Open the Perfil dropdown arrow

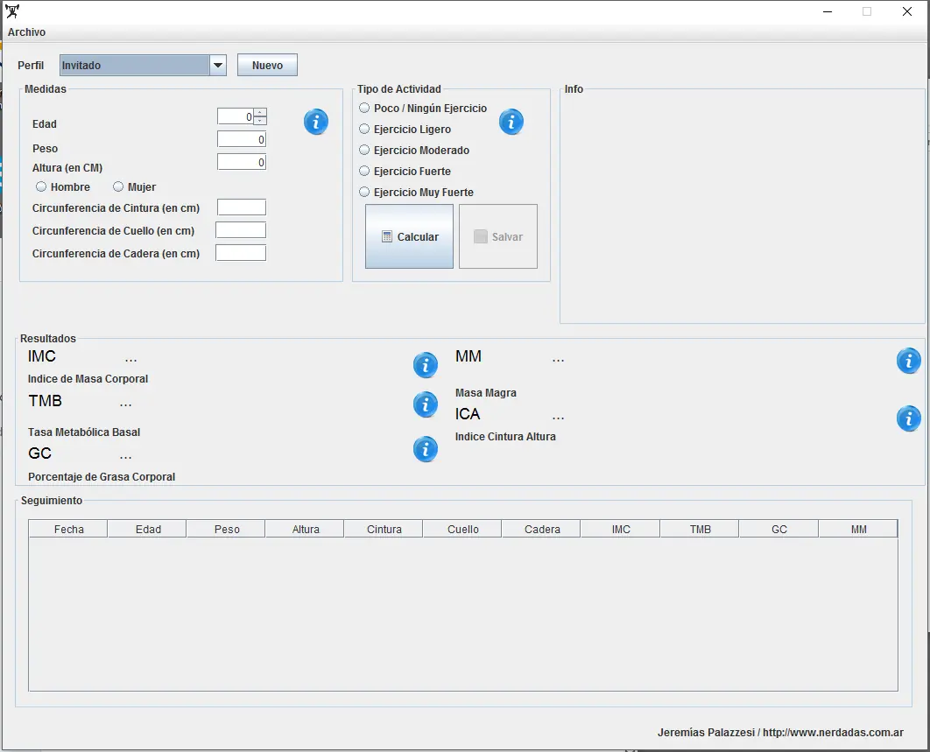tap(218, 66)
